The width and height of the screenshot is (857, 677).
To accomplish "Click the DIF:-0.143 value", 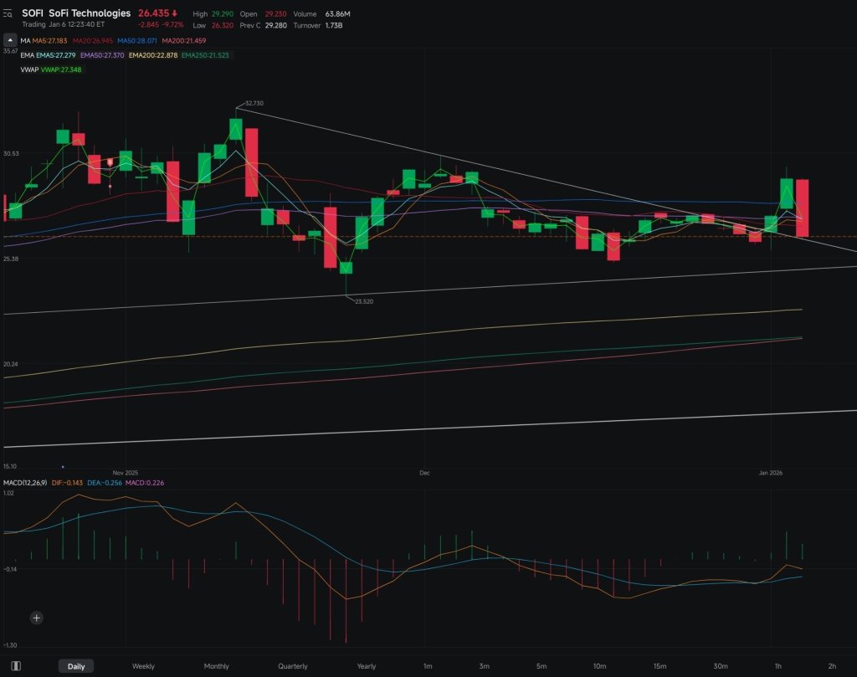I will [x=67, y=483].
